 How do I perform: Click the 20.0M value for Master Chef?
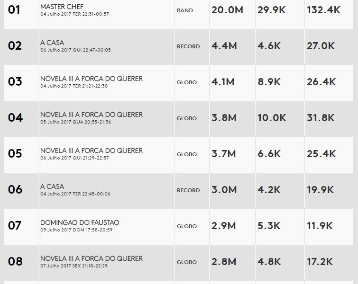tap(227, 10)
